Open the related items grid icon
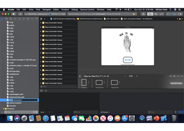184x131 pixels. pos(41,19)
